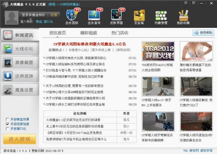Open the feedback speech bubble icon in title bar
217x154 pixels.
pyautogui.click(x=186, y=3)
